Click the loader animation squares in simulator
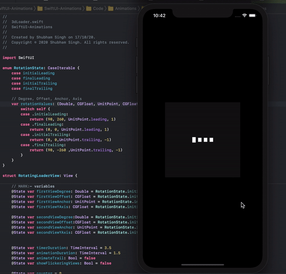The height and width of the screenshot is (274, 286). click(x=203, y=140)
